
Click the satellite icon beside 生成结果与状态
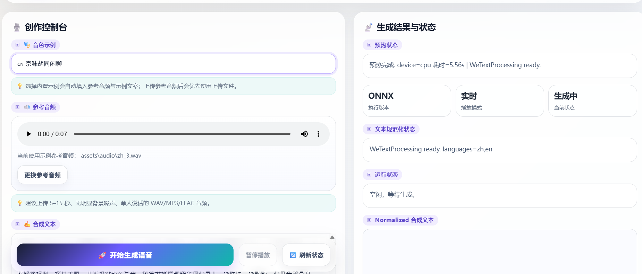click(x=369, y=27)
